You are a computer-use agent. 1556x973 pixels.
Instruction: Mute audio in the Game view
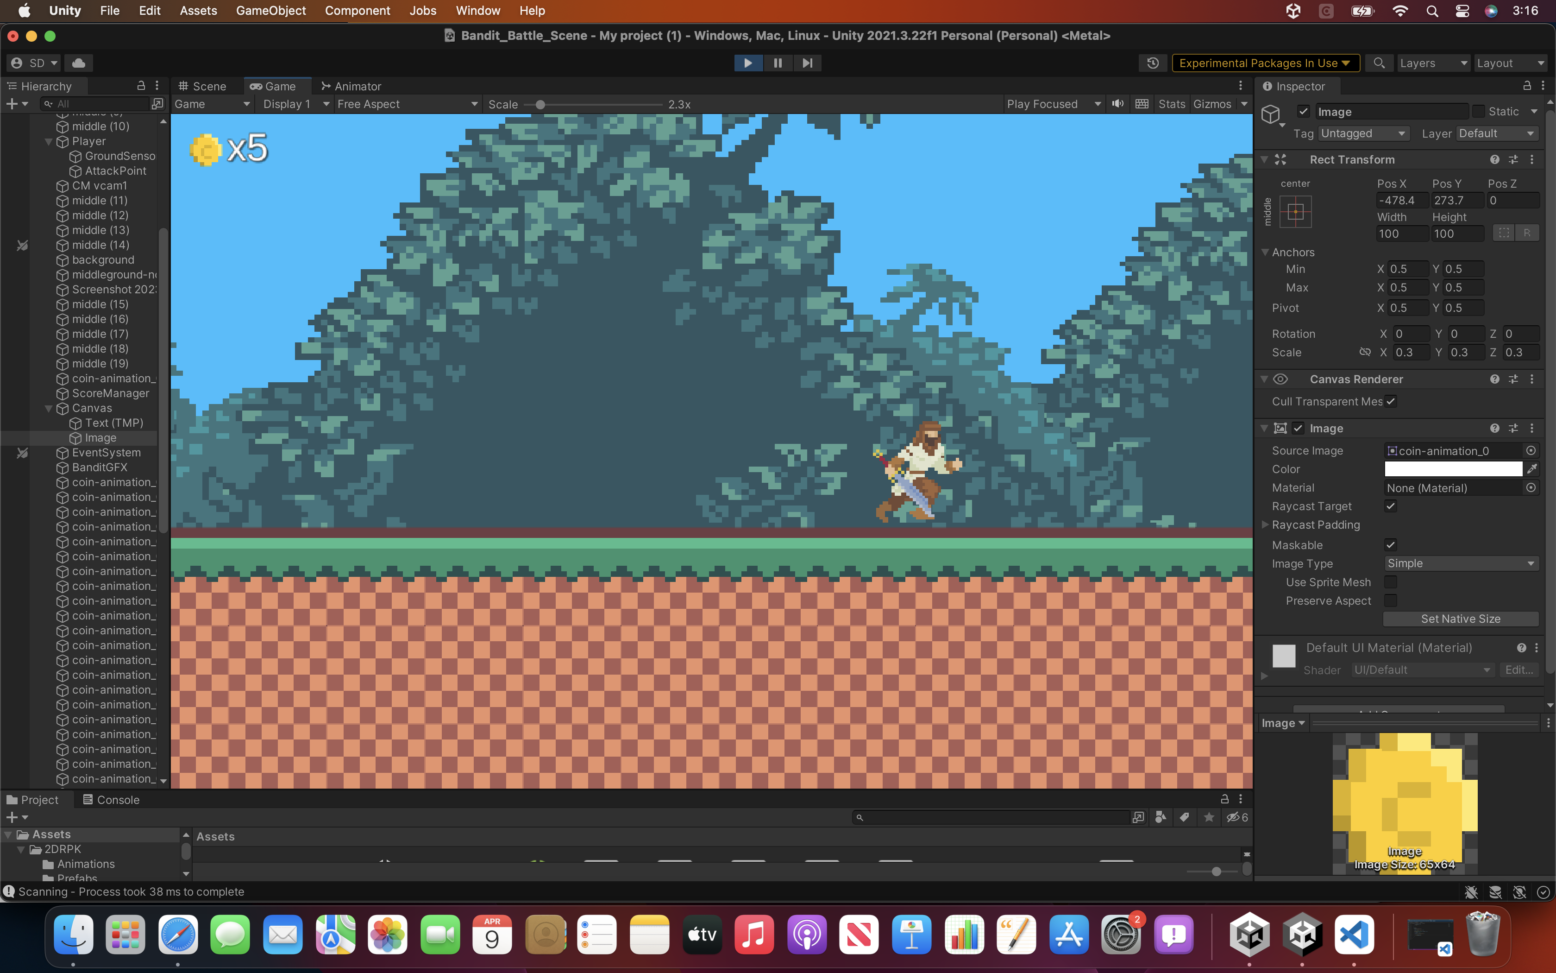click(1118, 104)
